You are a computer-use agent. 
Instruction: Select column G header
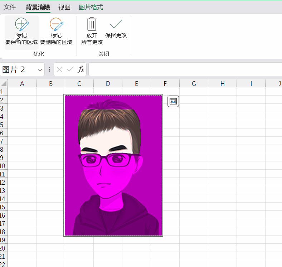194,84
